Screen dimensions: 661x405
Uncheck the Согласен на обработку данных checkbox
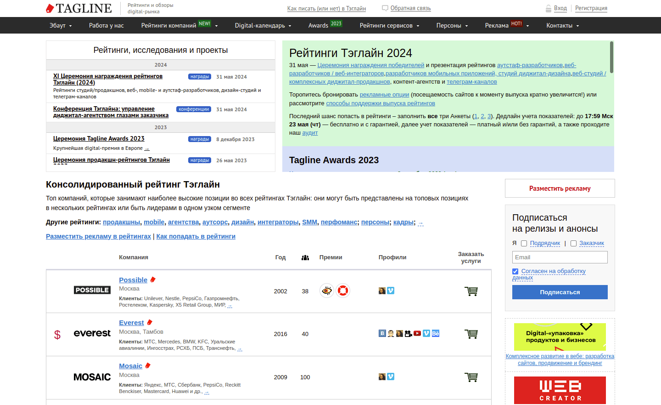[x=515, y=271]
